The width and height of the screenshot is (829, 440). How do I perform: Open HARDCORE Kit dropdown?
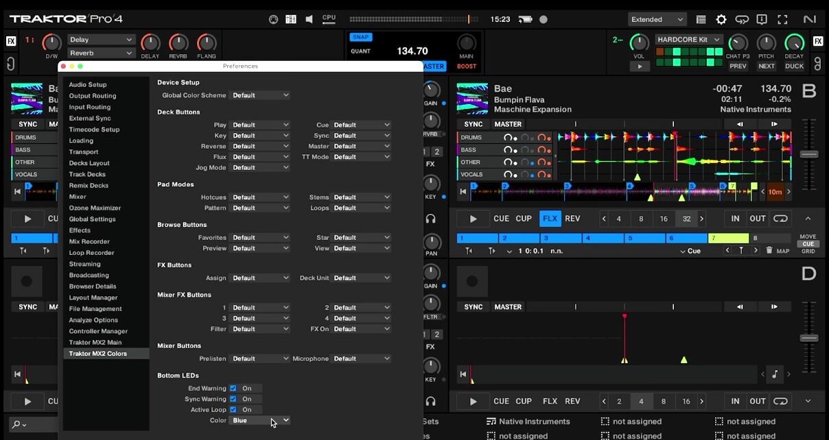(689, 40)
